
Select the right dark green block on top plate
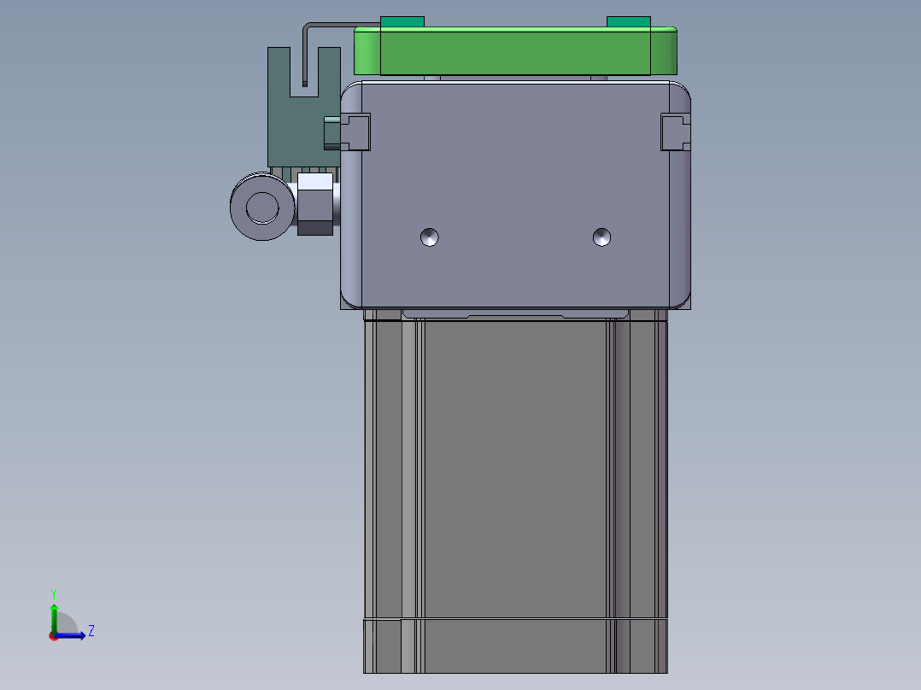point(629,22)
